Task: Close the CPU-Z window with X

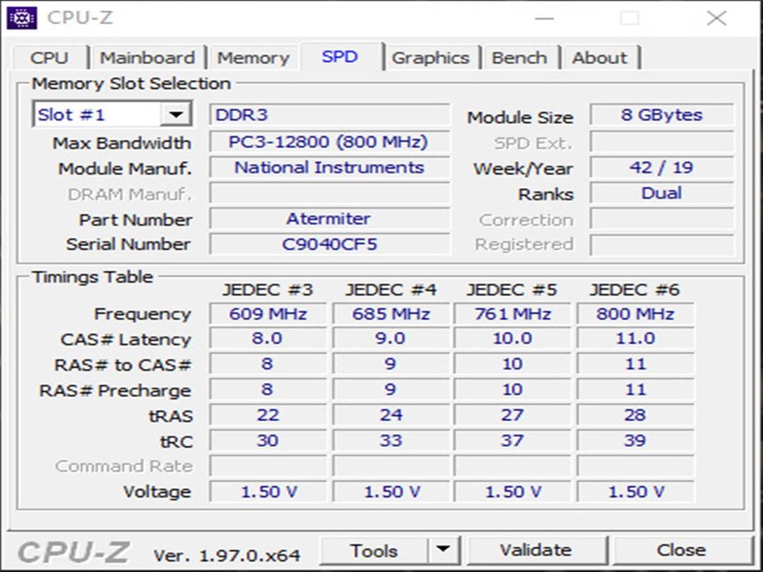Action: (716, 19)
